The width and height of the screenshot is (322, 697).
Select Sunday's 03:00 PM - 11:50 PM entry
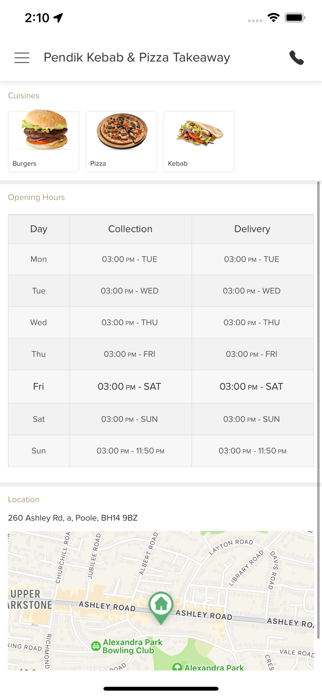(x=130, y=450)
